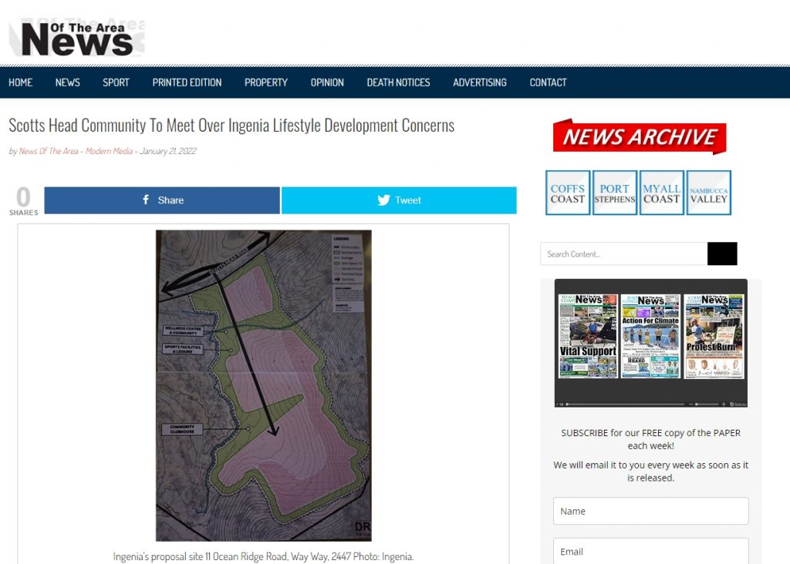Open the Action For Climate newspaper cover
The height and width of the screenshot is (564, 790).
pyautogui.click(x=650, y=336)
